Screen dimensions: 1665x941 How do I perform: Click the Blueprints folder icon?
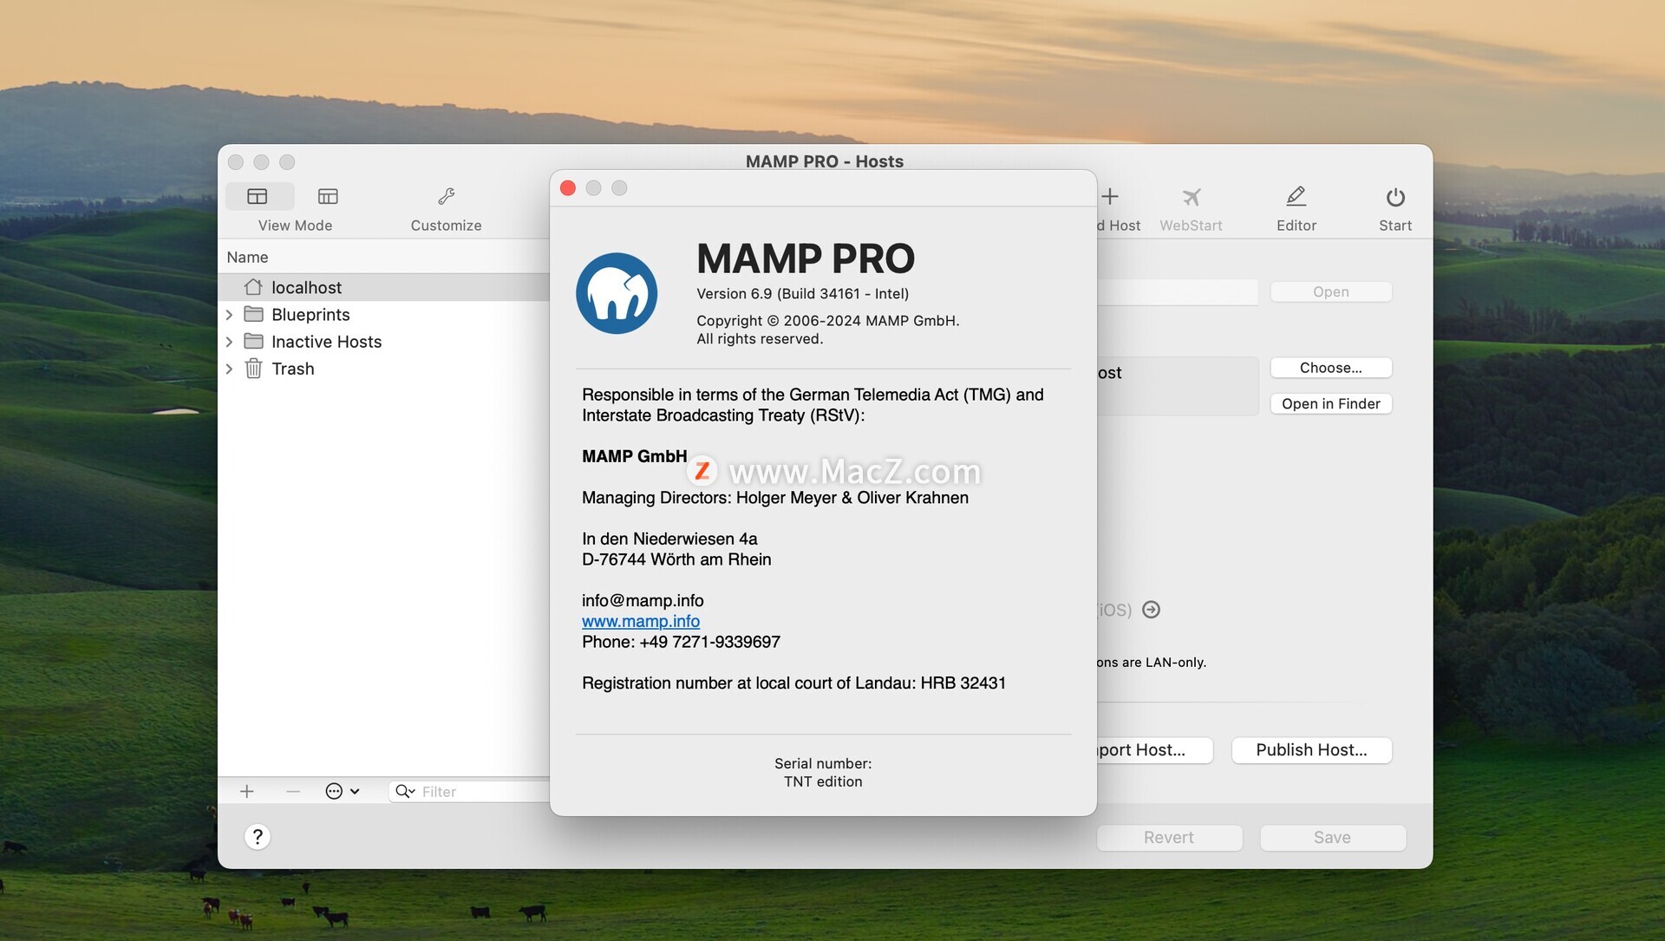pos(253,313)
